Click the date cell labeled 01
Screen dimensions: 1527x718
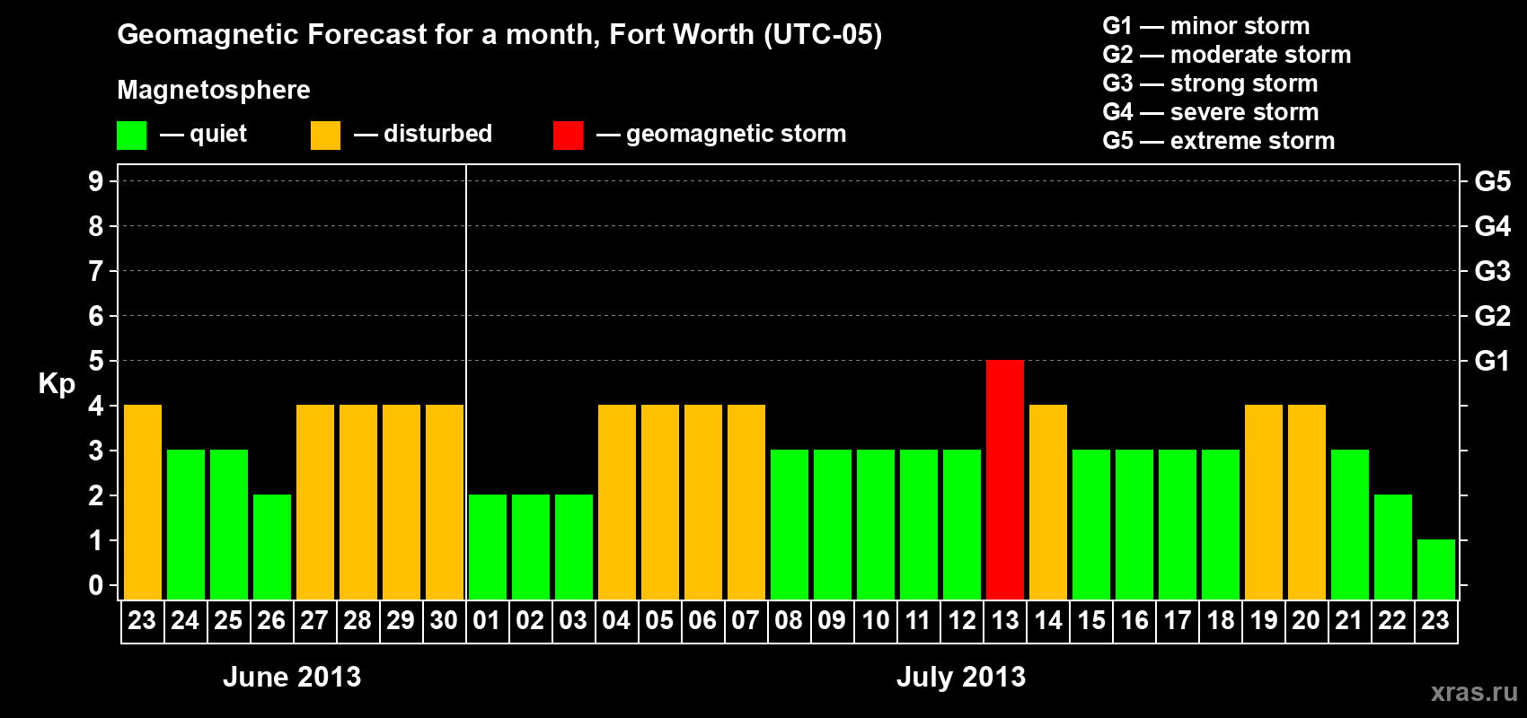pos(488,621)
